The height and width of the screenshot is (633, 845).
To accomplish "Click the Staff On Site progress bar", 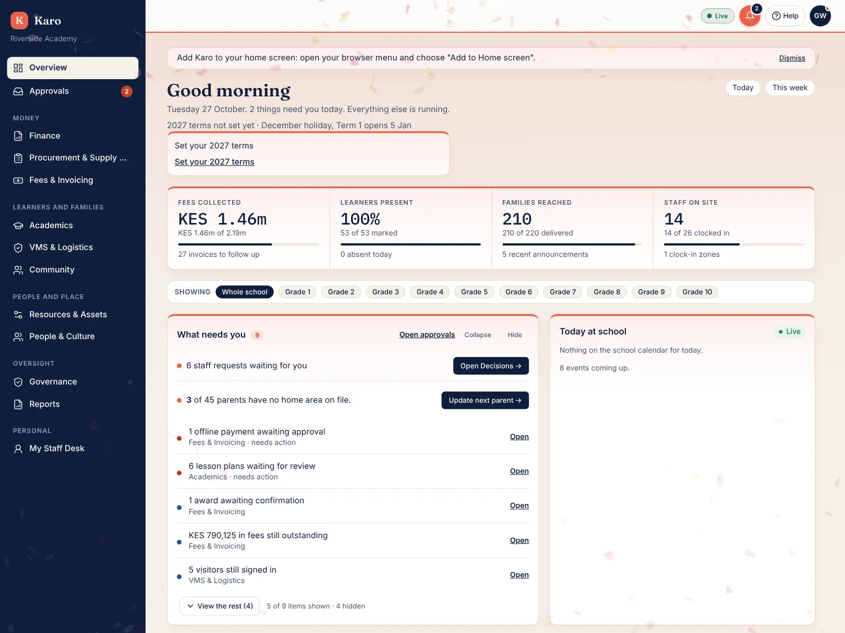I will point(734,244).
